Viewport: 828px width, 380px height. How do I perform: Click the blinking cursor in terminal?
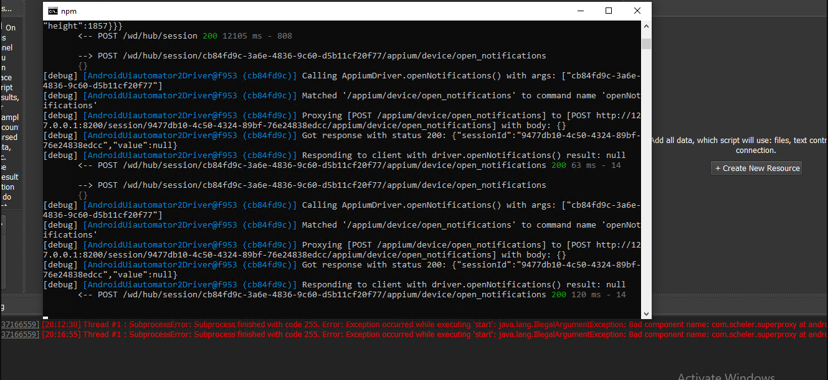pyautogui.click(x=45, y=317)
